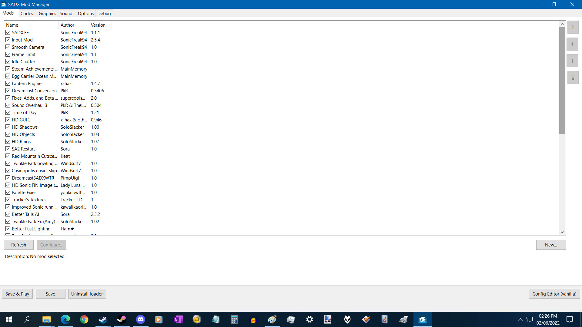Click the move mod down arrow

click(573, 61)
